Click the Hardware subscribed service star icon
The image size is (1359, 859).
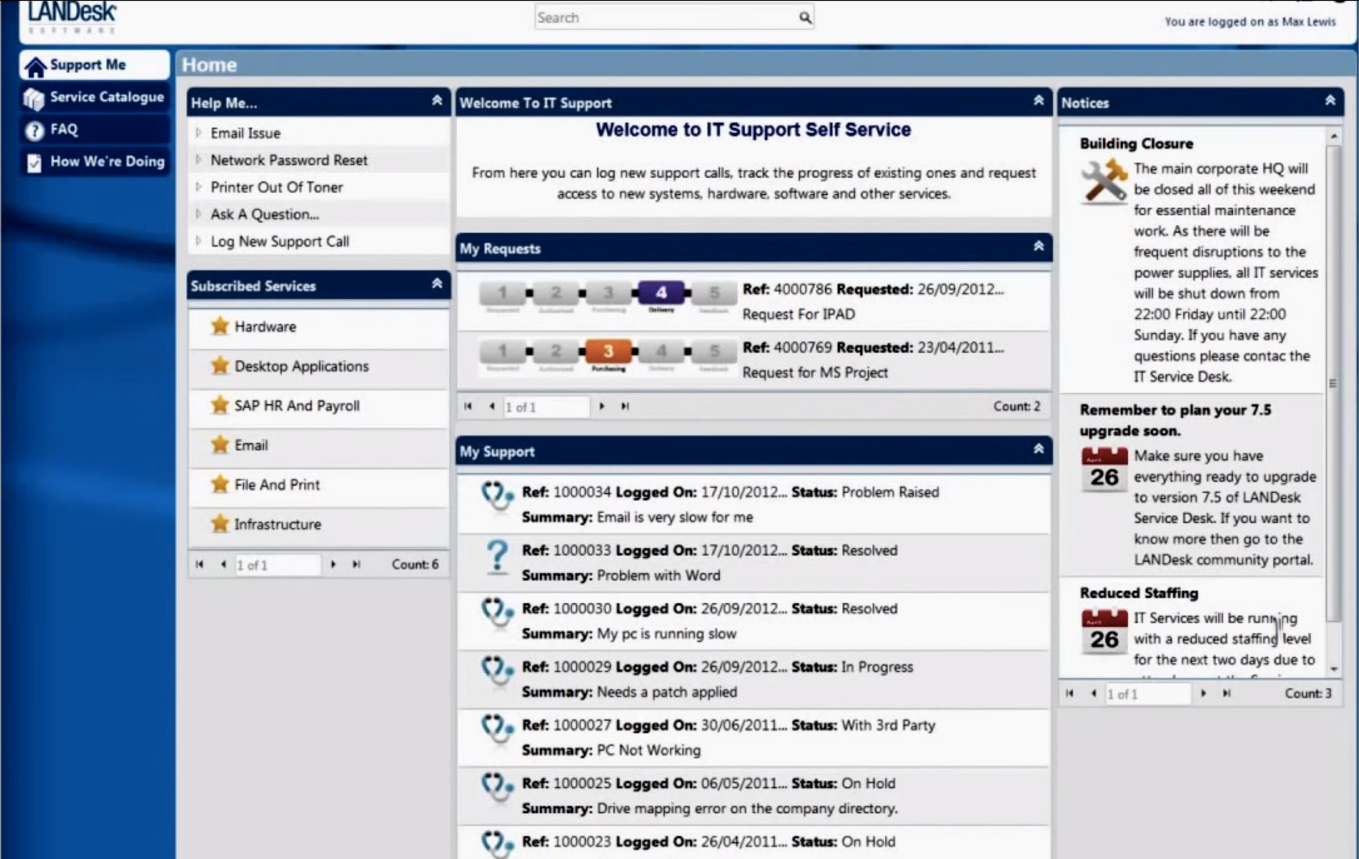218,325
